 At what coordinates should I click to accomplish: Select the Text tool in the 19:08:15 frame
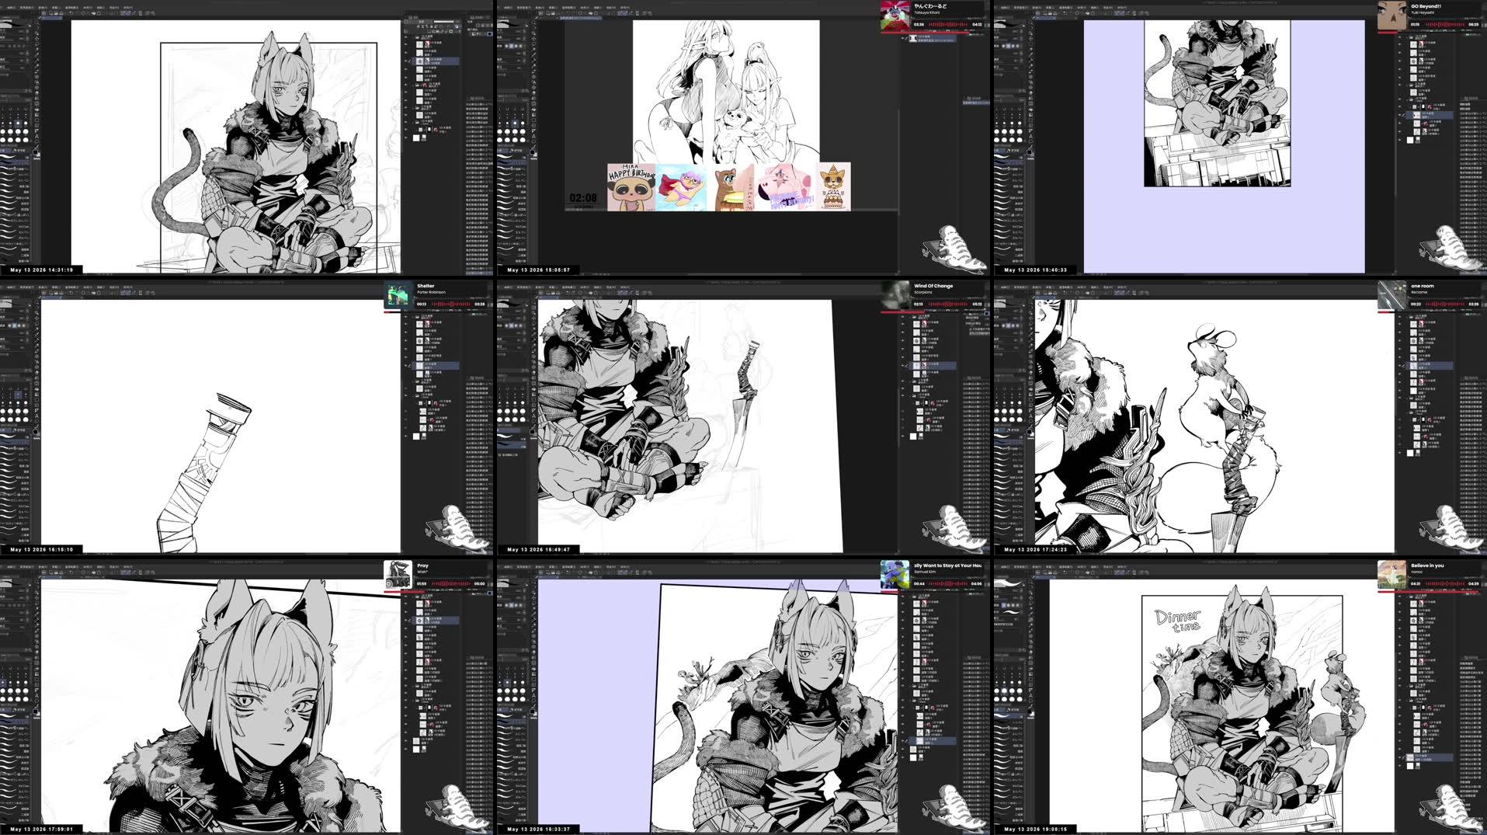point(1030,695)
